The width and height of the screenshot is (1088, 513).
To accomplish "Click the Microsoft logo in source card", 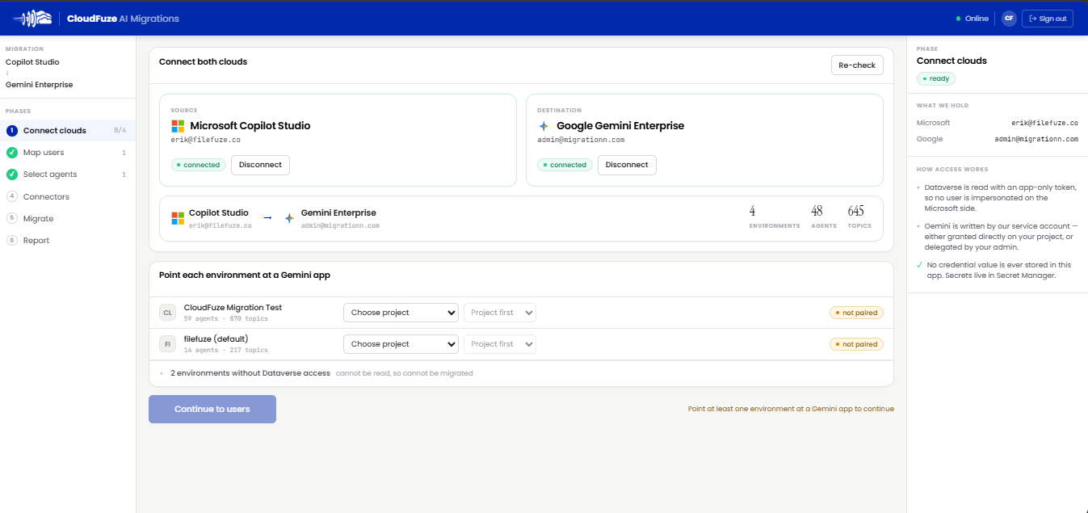I will pyautogui.click(x=178, y=126).
